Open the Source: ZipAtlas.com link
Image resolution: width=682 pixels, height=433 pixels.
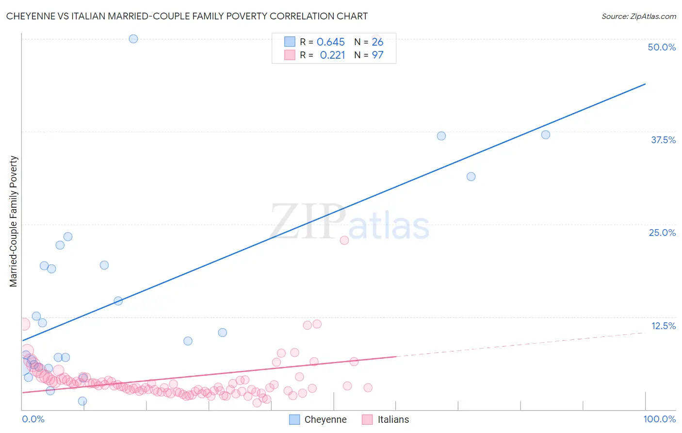[639, 16]
